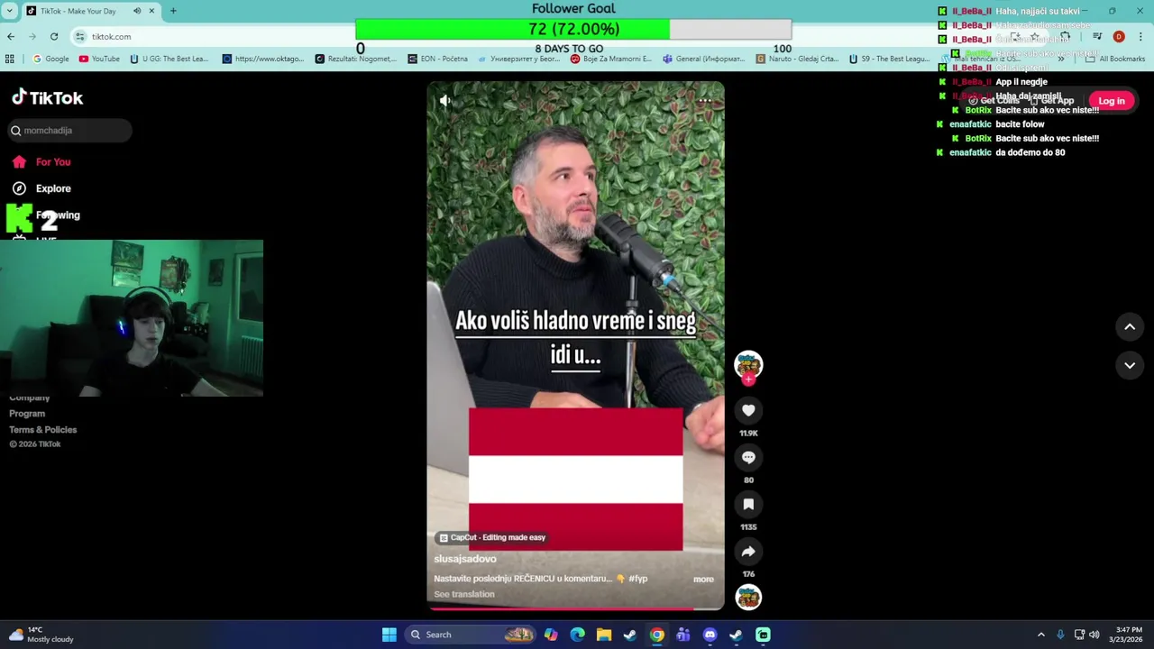Open the 'U GG: The Best Lea...' bookmark

coord(169,59)
